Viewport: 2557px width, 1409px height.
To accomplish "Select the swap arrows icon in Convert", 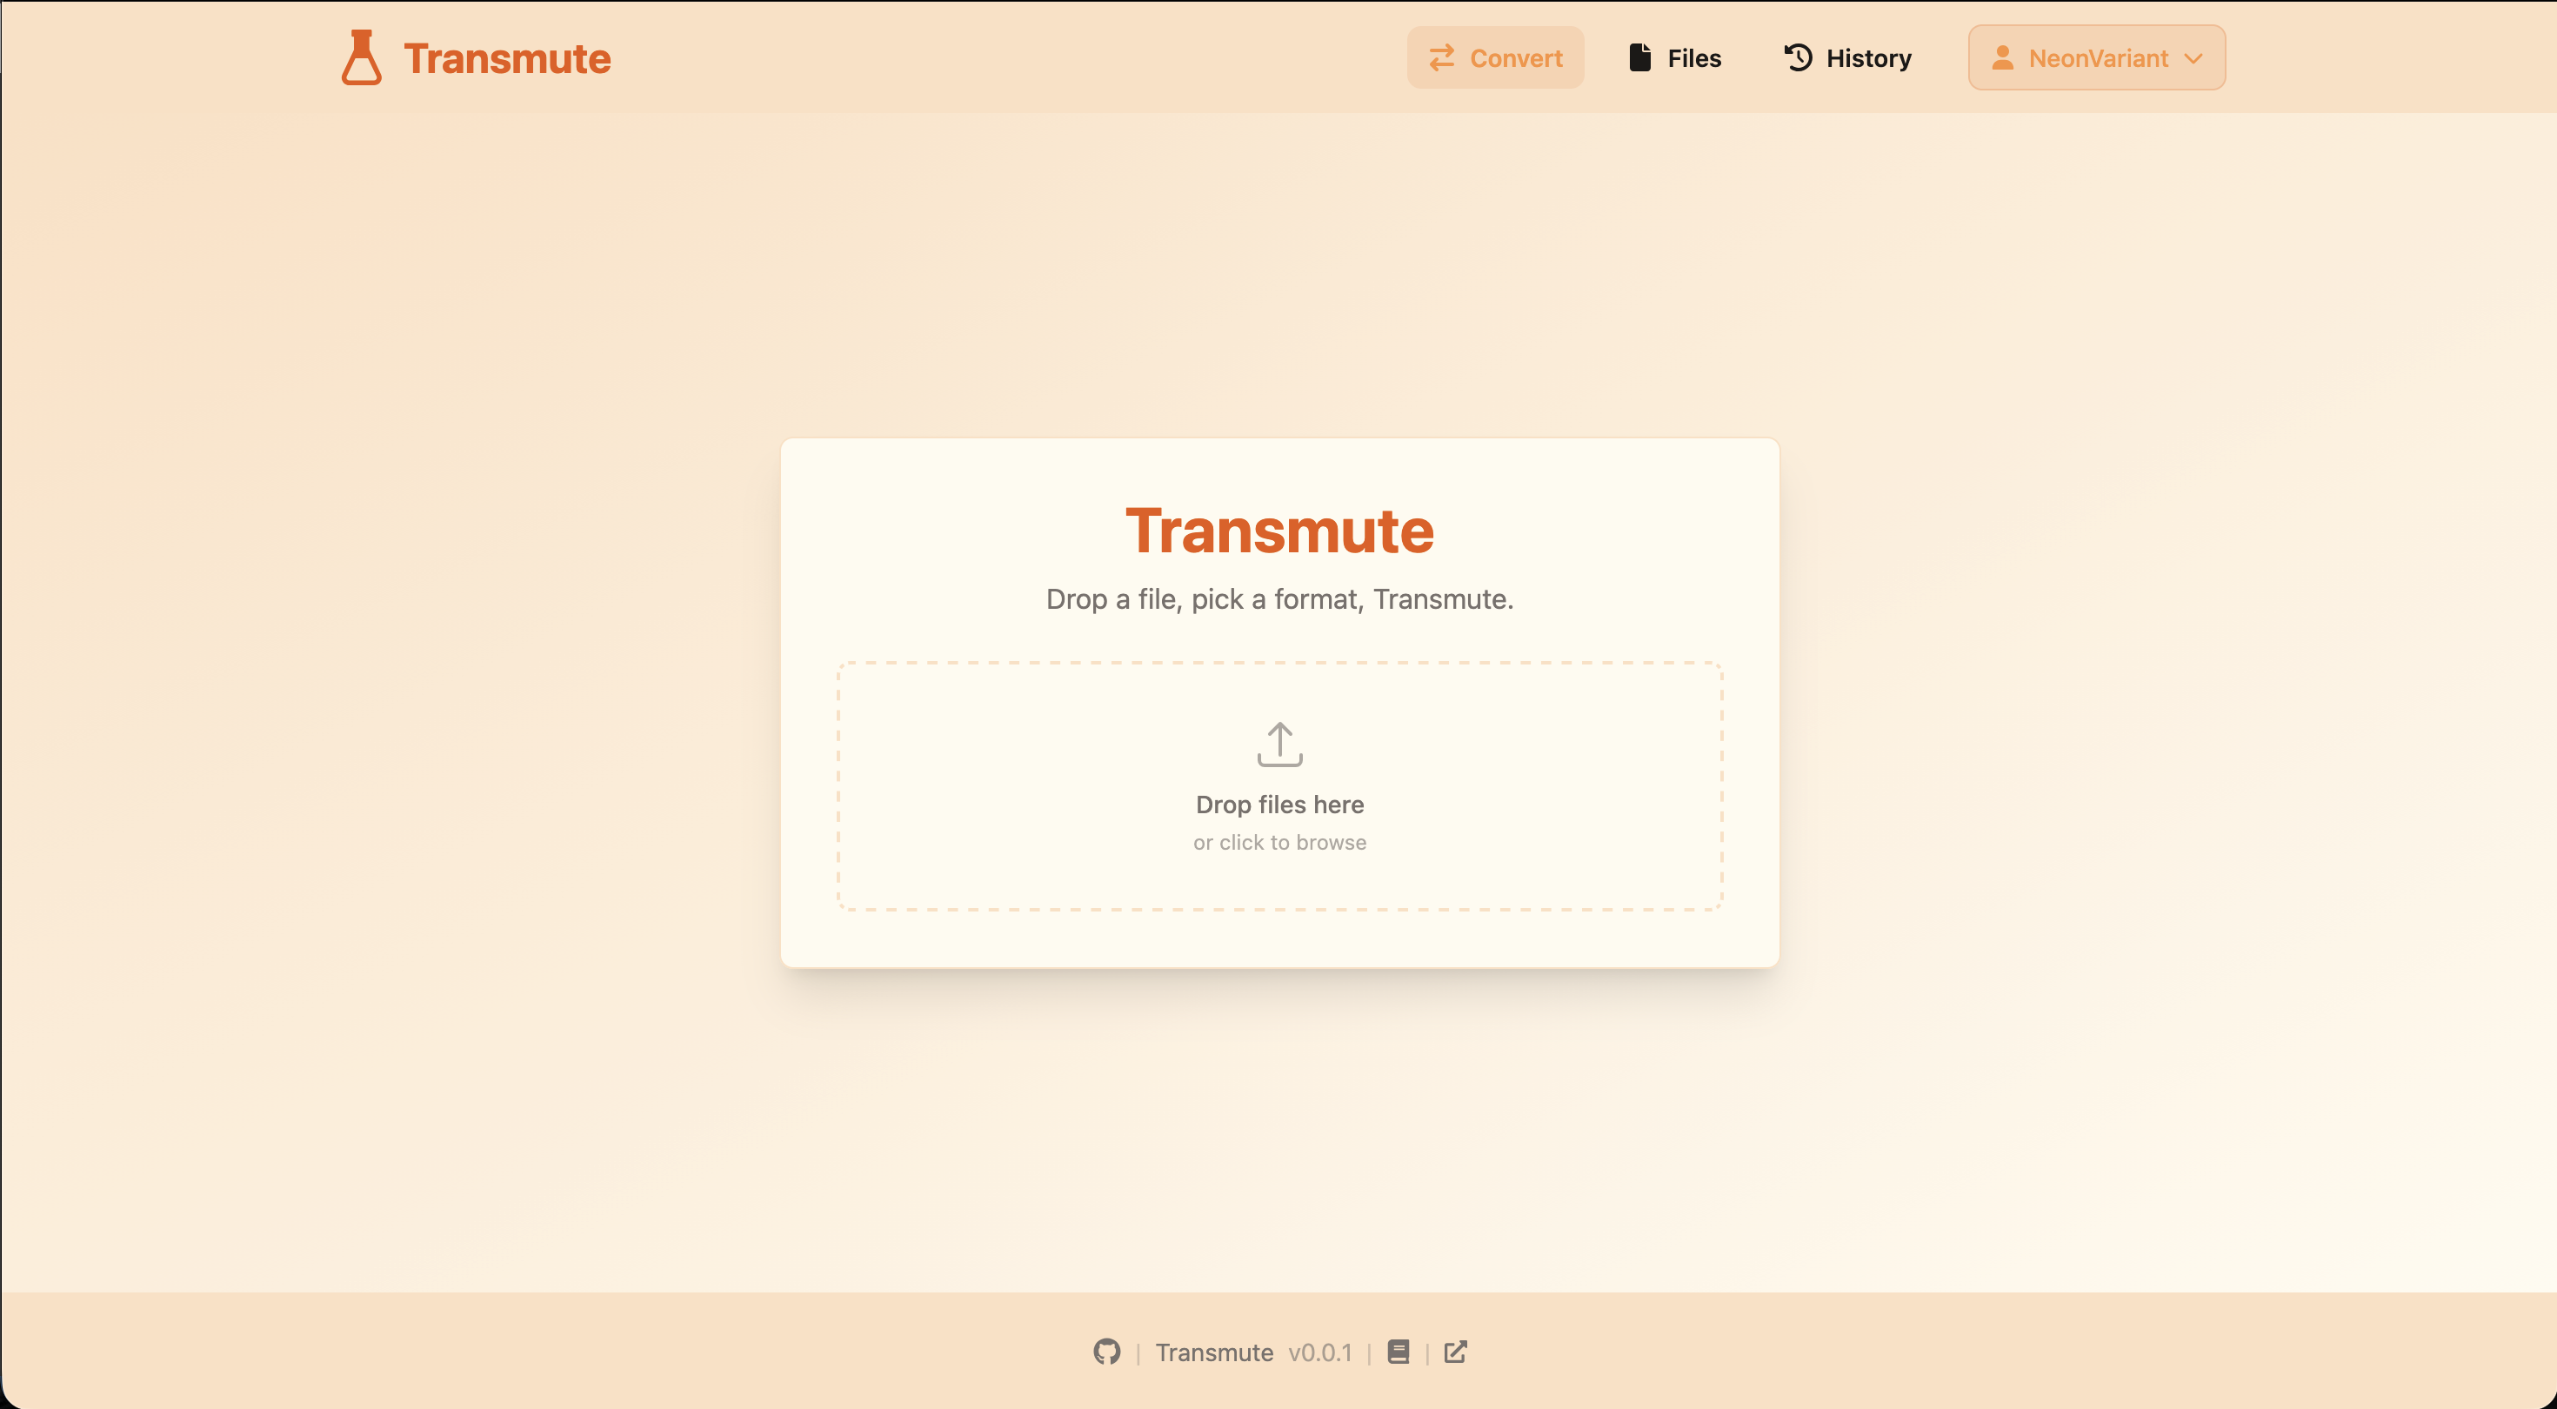I will 1442,57.
